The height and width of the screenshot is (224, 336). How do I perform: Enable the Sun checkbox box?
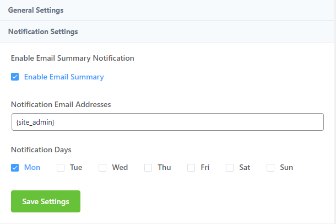(270, 168)
